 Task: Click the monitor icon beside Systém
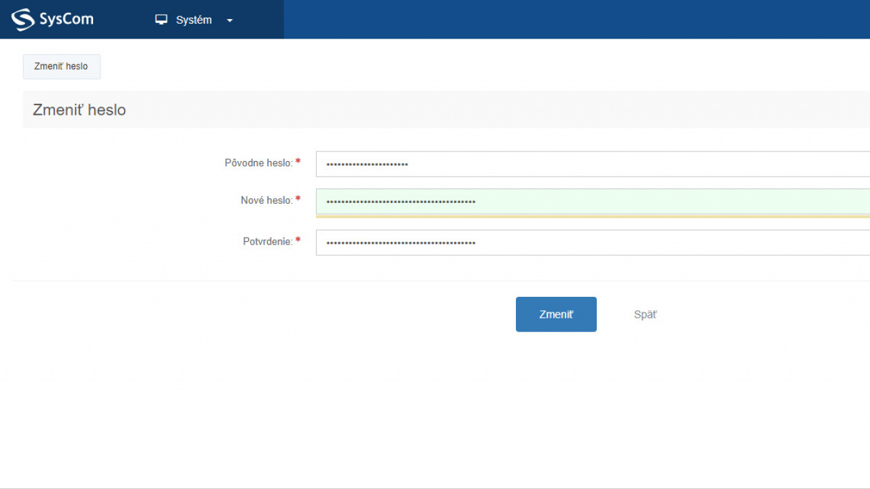click(x=161, y=20)
